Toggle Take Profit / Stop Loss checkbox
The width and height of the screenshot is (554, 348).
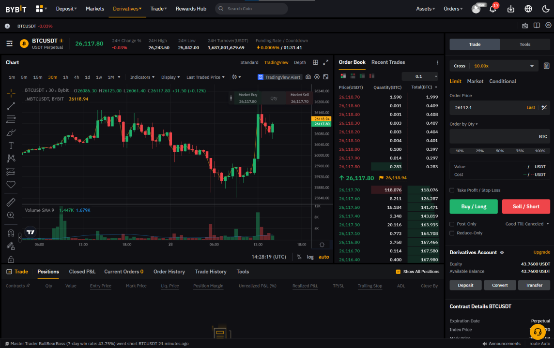click(452, 190)
